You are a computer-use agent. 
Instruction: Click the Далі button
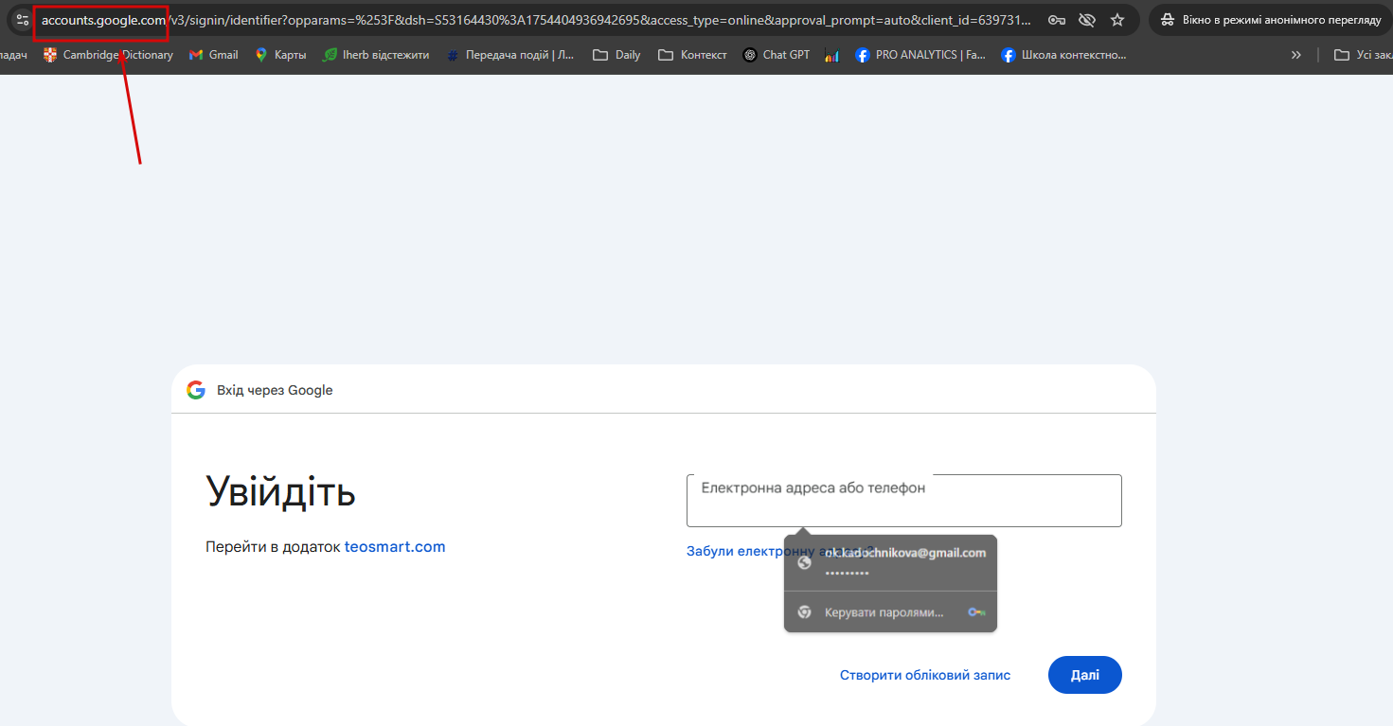pyautogui.click(x=1085, y=675)
